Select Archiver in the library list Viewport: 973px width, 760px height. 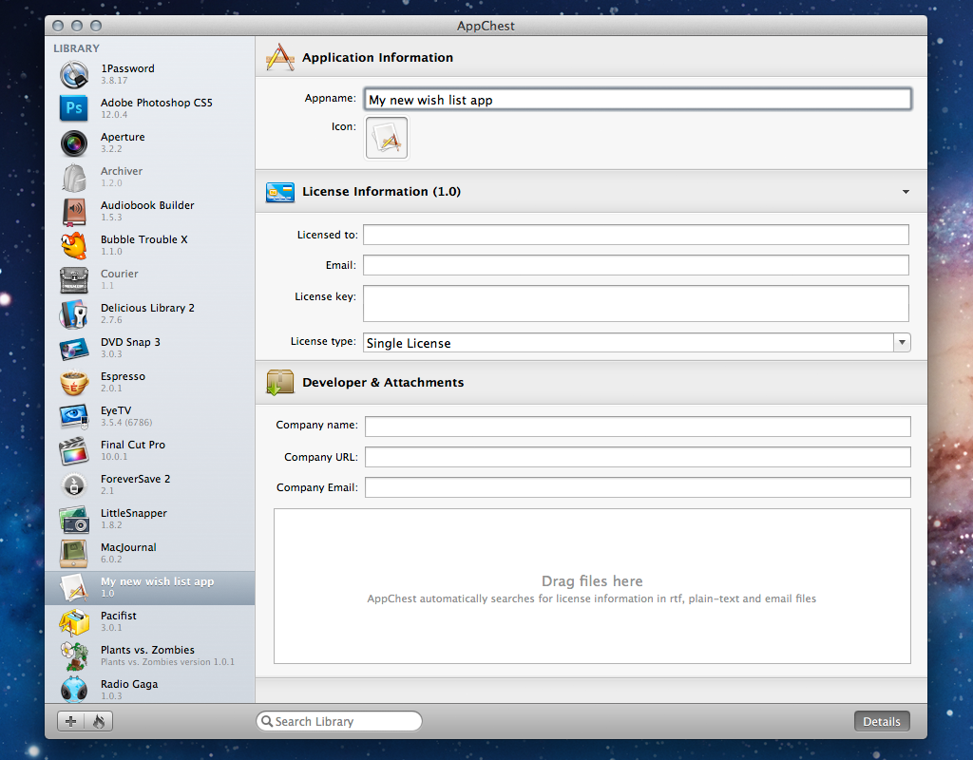pyautogui.click(x=122, y=171)
